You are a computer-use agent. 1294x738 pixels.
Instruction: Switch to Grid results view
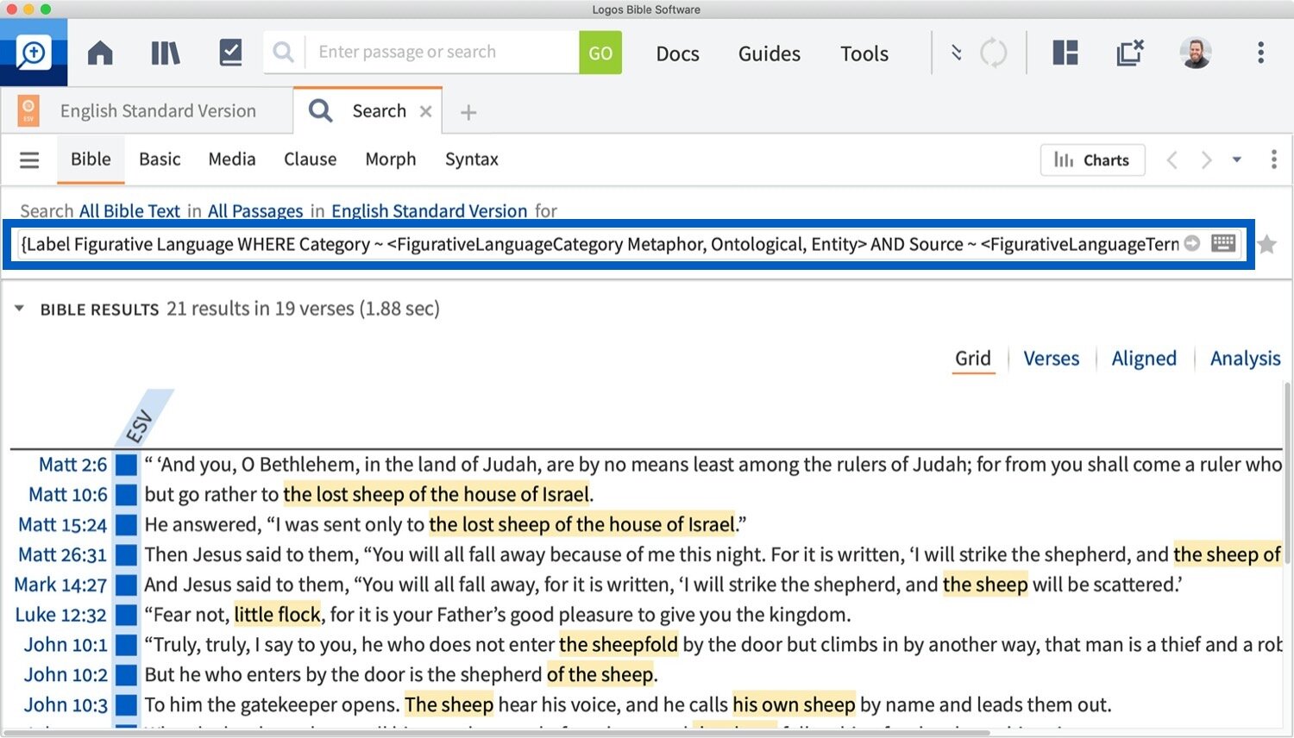[x=972, y=359]
